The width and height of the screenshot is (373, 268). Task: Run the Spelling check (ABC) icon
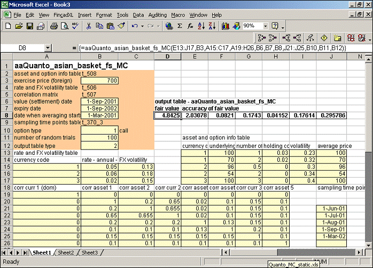pyautogui.click(x=75, y=26)
